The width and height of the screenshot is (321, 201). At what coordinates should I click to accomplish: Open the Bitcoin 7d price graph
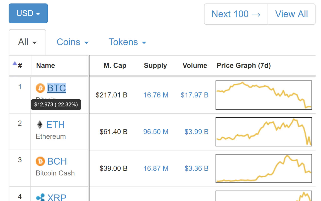pos(264,95)
